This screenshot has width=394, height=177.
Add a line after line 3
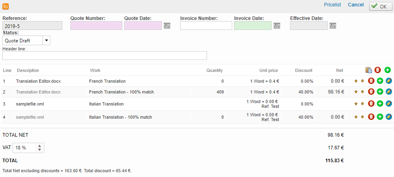point(380,104)
